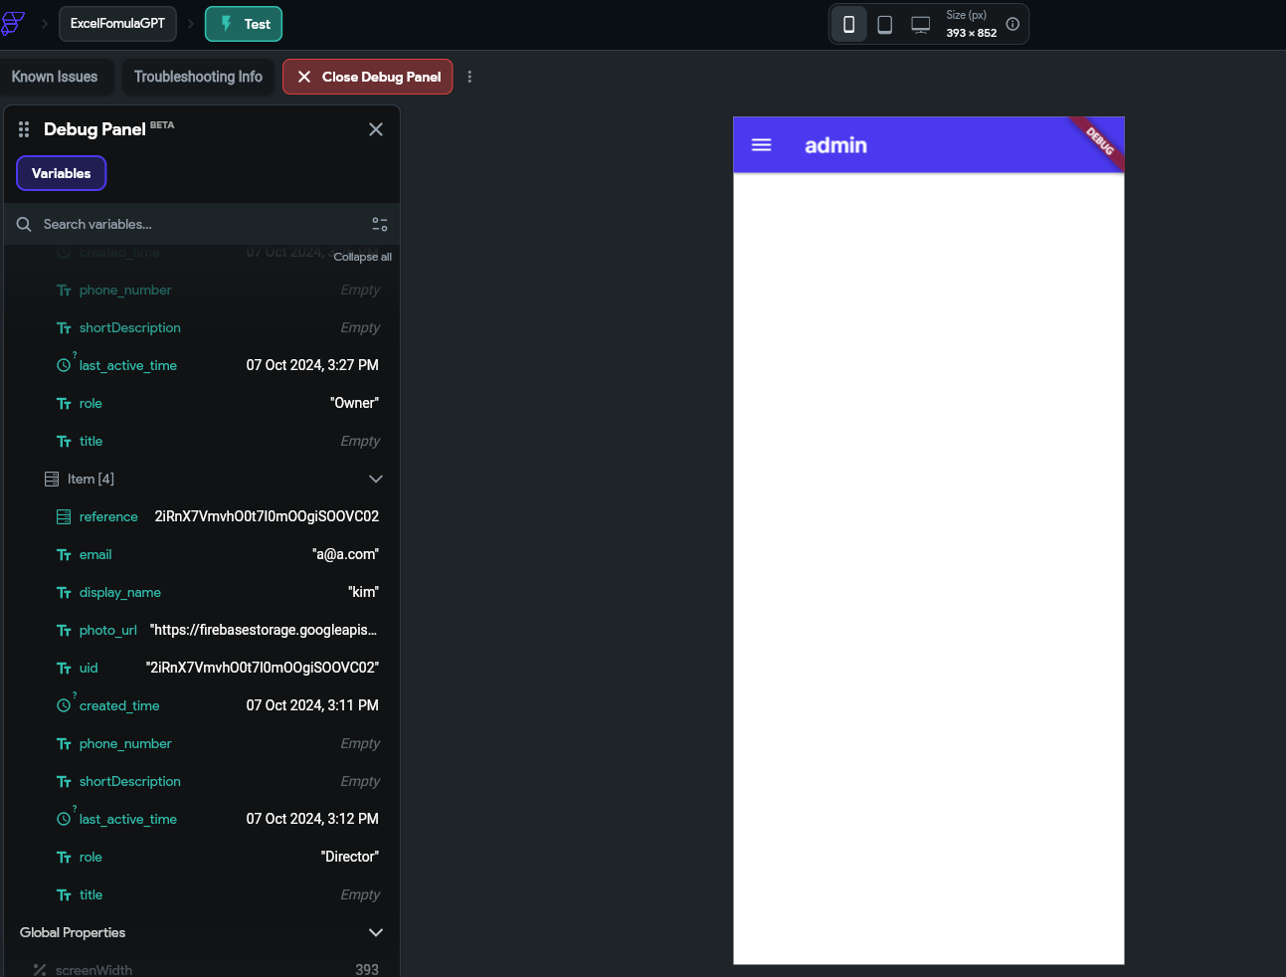Click the Item [4] list icon
Viewport: 1286px width, 977px height.
[x=52, y=479]
